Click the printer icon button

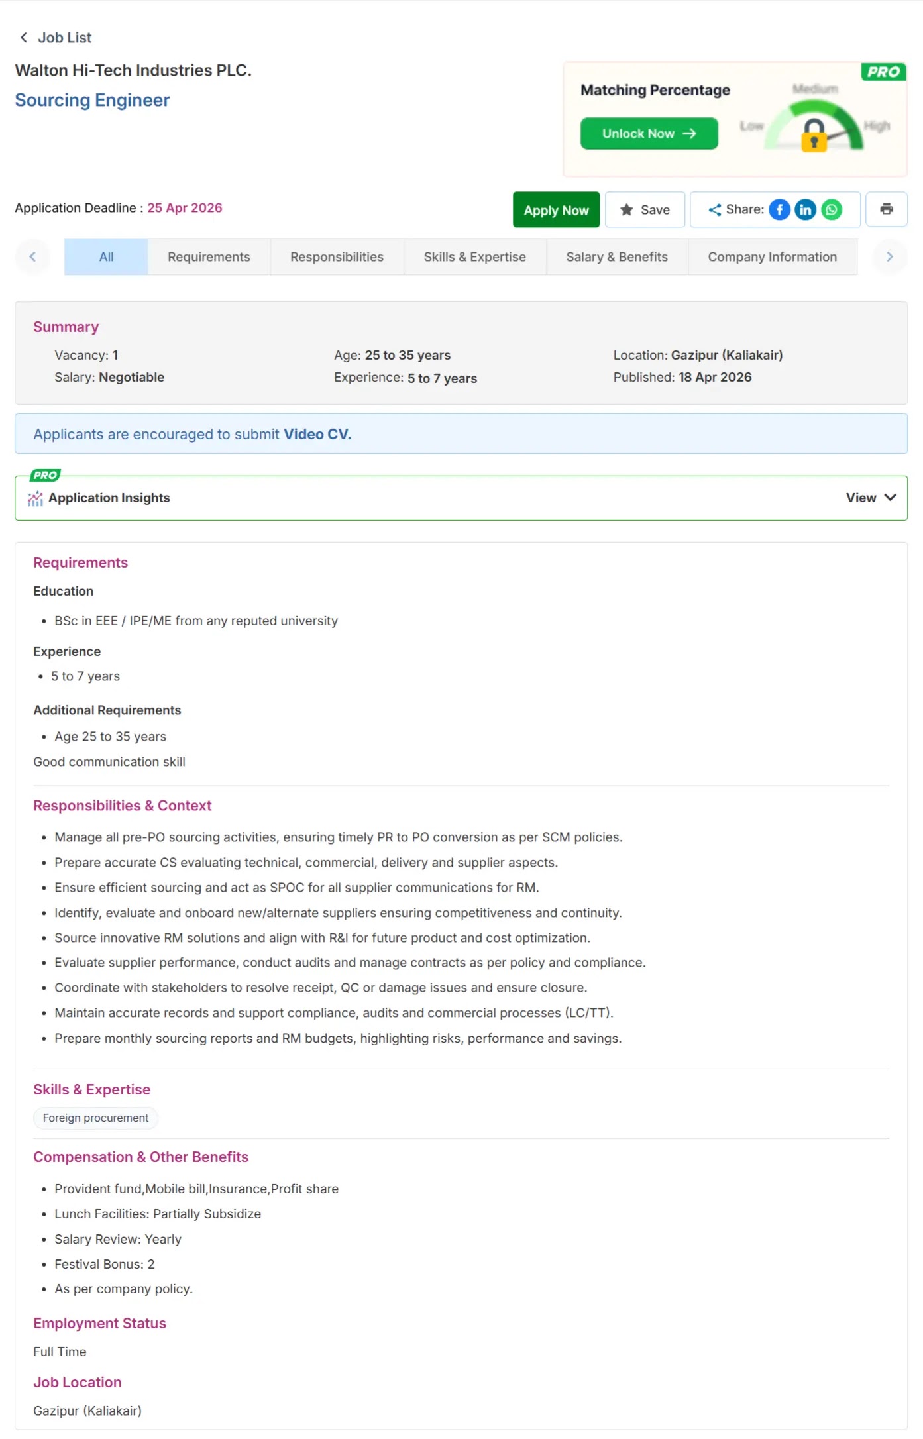coord(887,209)
